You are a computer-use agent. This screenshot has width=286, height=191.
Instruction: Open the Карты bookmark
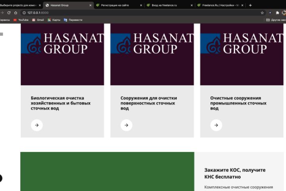pyautogui.click(x=54, y=20)
